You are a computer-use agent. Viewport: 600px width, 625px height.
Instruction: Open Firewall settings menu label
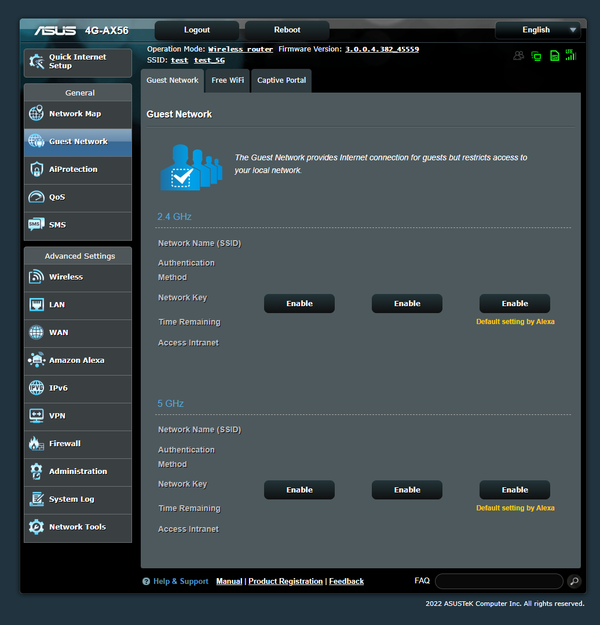[x=65, y=443]
